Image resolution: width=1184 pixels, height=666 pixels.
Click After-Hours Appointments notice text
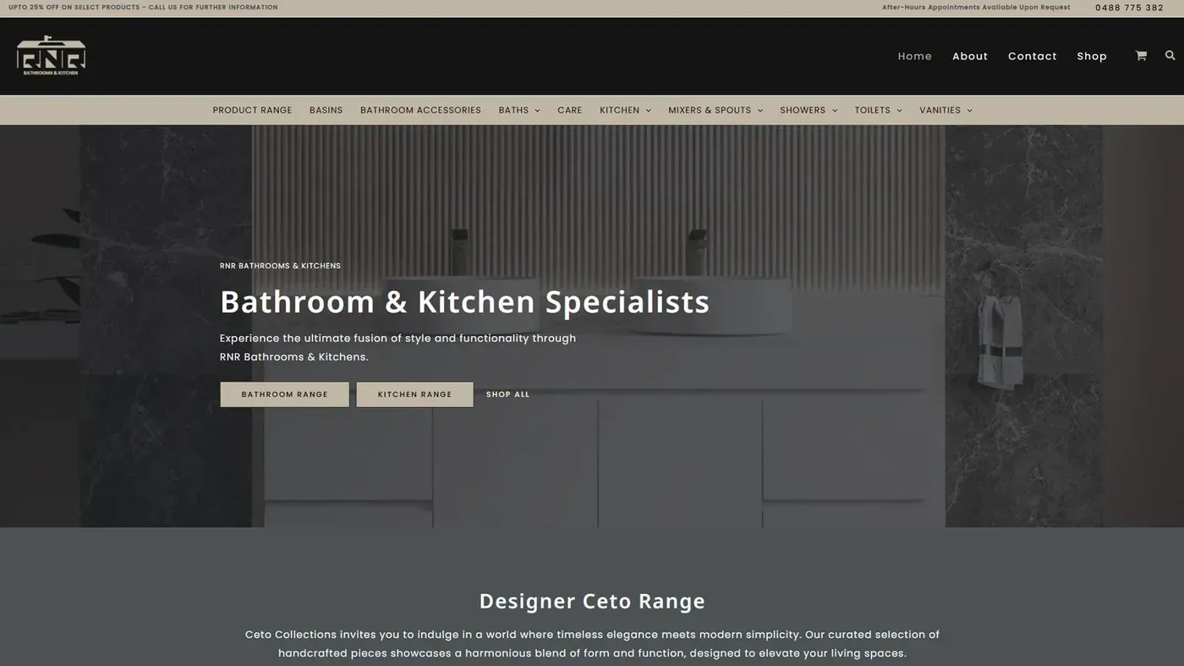[976, 7]
